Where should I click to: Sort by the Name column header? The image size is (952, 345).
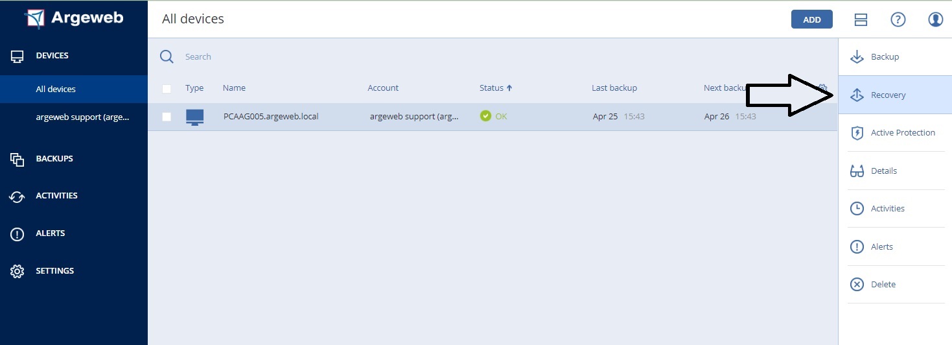[x=234, y=88]
